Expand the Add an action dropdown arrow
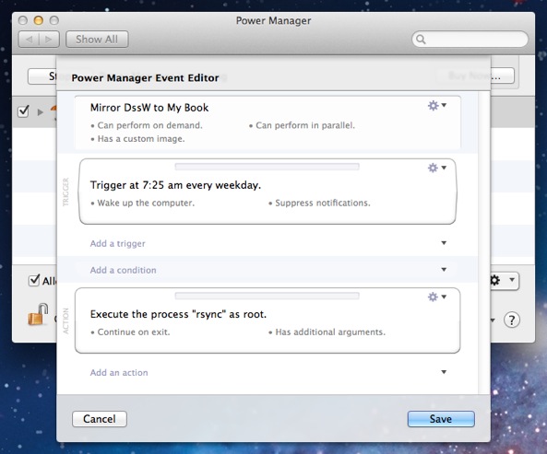 click(x=444, y=372)
